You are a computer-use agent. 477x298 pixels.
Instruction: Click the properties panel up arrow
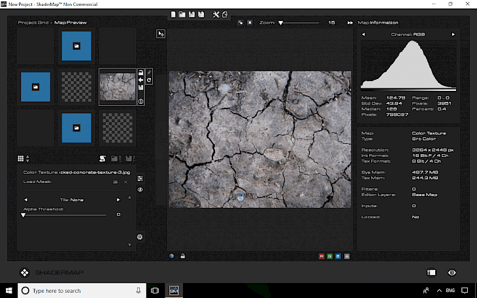pyautogui.click(x=129, y=197)
